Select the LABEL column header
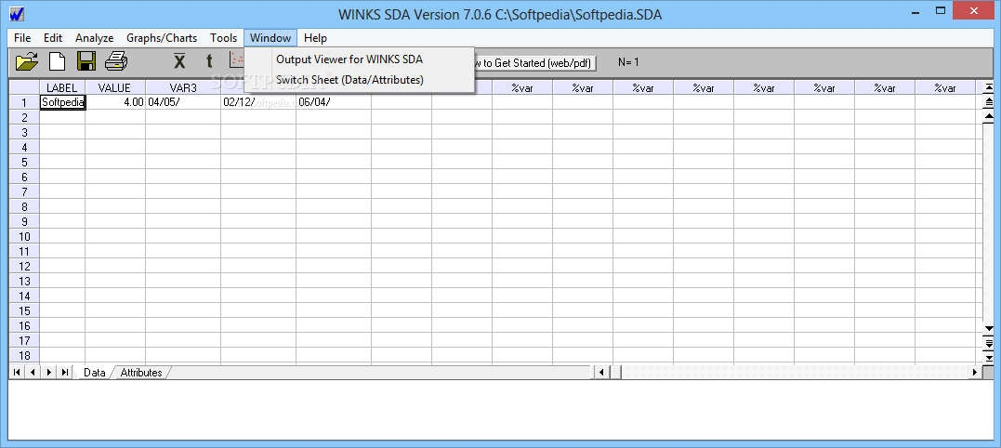Image resolution: width=1001 pixels, height=448 pixels. 62,88
